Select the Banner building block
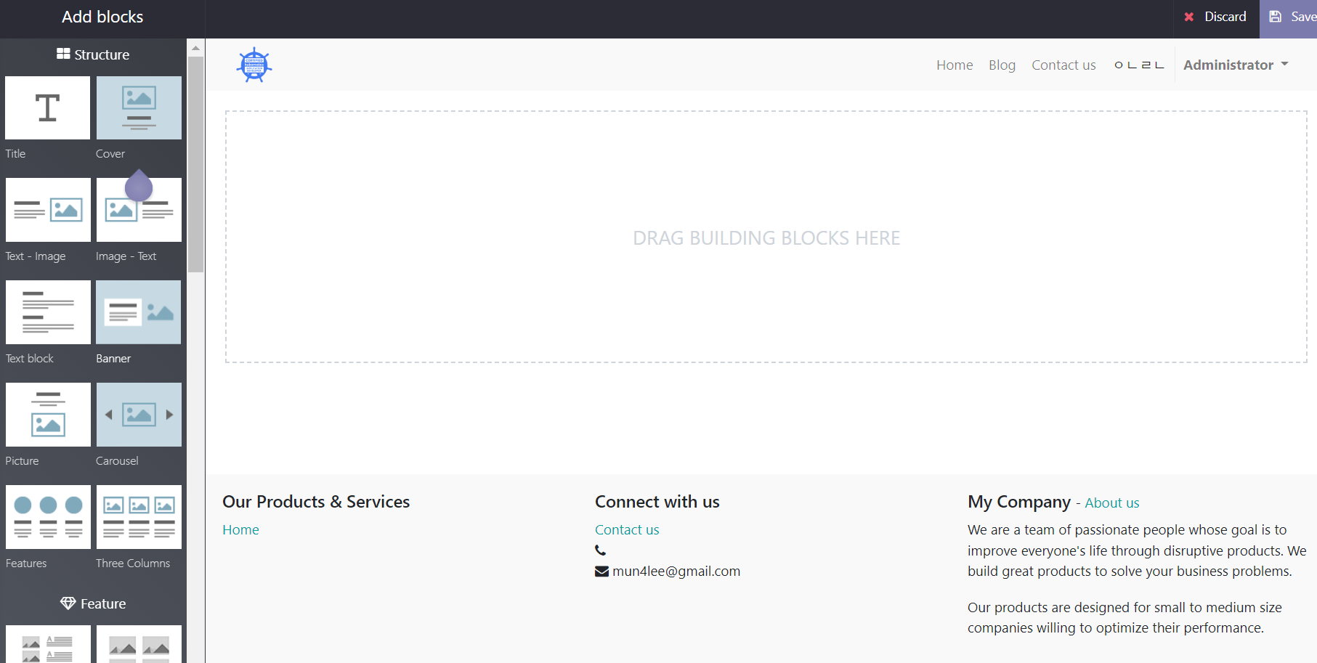 click(139, 312)
